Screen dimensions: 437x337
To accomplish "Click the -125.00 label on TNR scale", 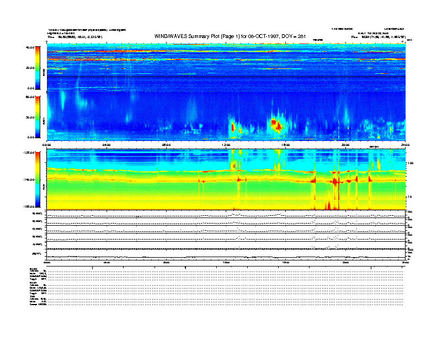I will tap(29, 153).
